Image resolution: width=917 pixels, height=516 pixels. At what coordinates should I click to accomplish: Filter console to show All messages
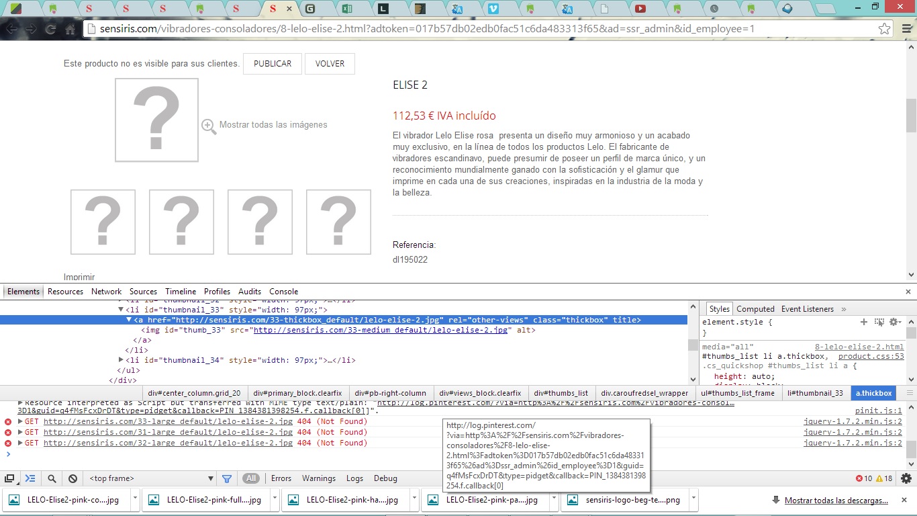point(251,478)
